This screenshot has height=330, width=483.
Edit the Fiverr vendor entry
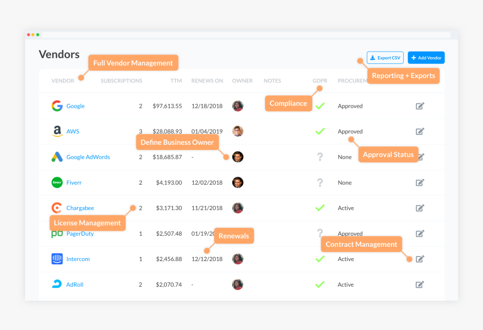tap(420, 182)
